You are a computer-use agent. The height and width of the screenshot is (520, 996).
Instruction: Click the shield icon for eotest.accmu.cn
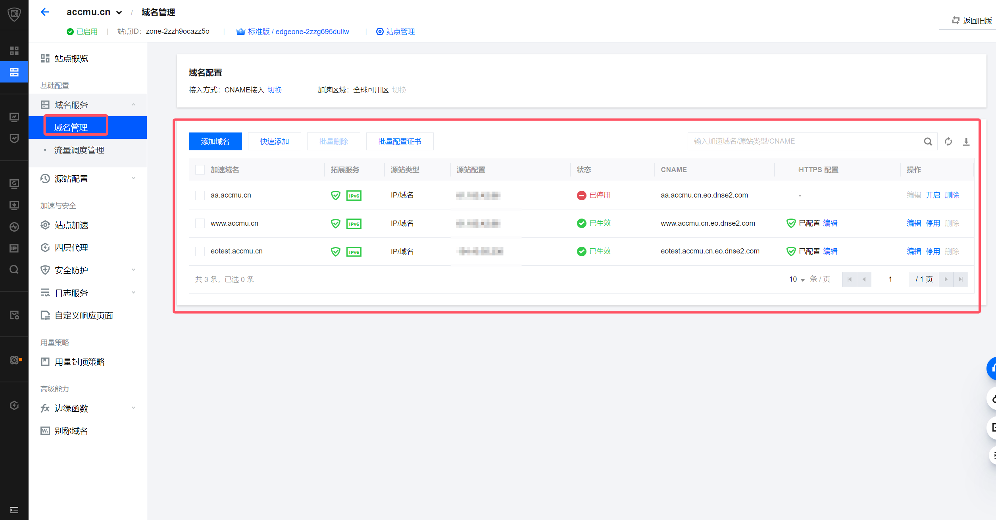click(336, 251)
